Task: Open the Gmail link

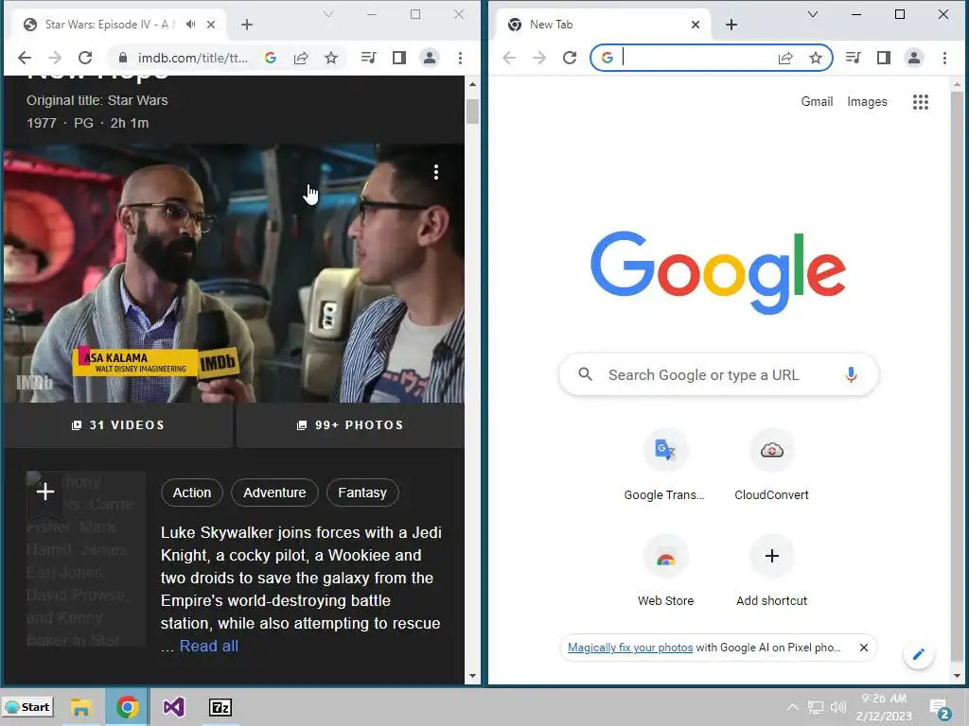Action: pos(817,102)
